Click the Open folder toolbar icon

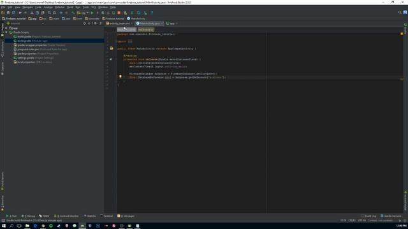point(3,13)
